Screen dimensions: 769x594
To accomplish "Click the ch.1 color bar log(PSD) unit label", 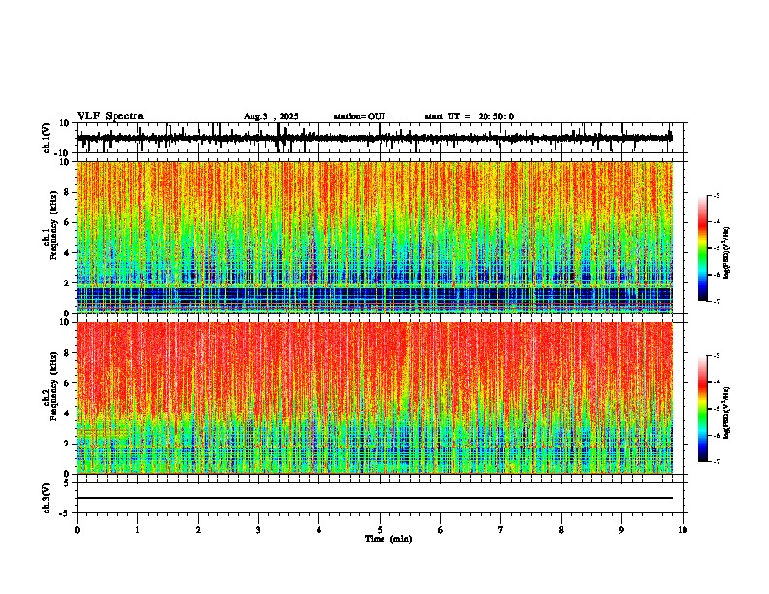I will click(727, 253).
